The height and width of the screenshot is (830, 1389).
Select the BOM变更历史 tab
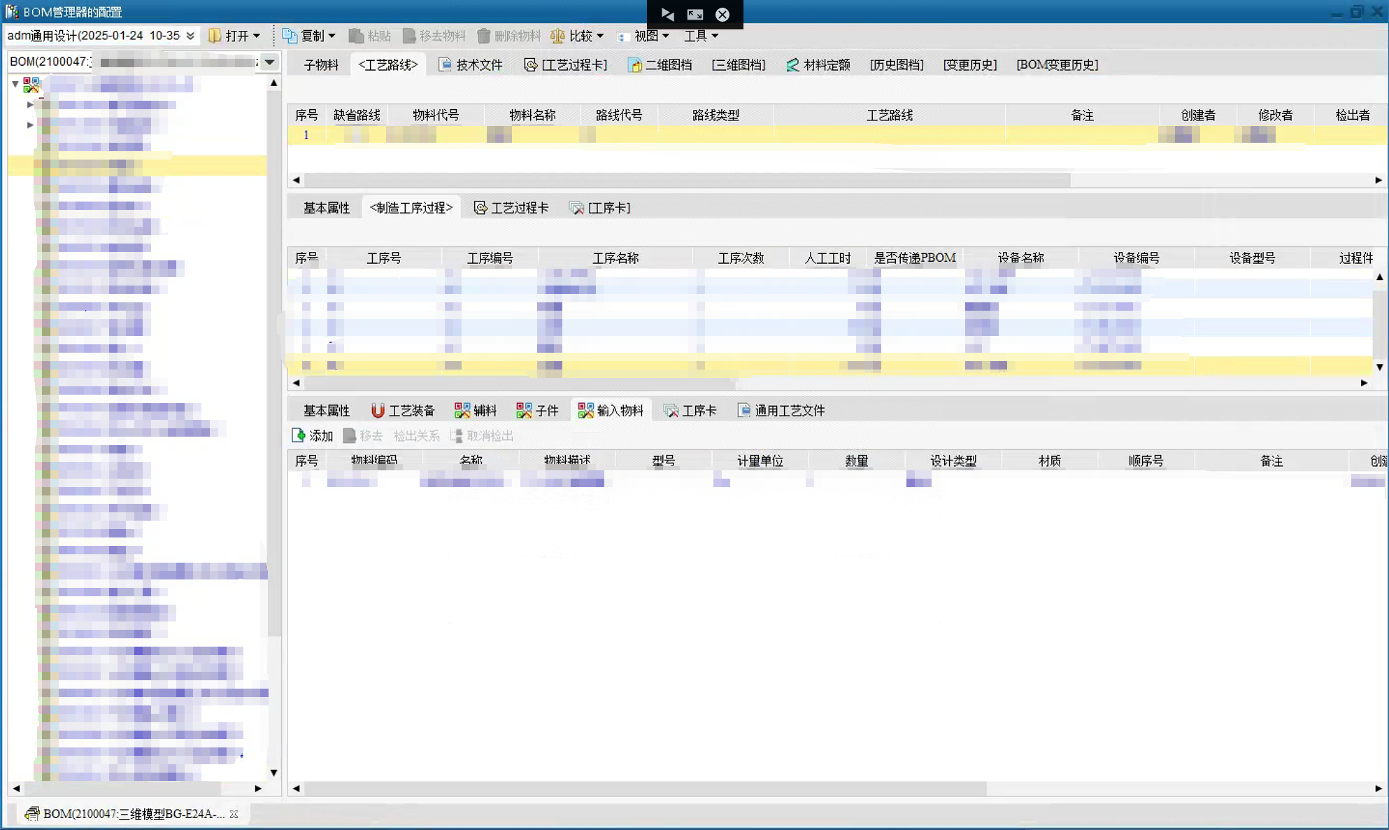point(1057,64)
